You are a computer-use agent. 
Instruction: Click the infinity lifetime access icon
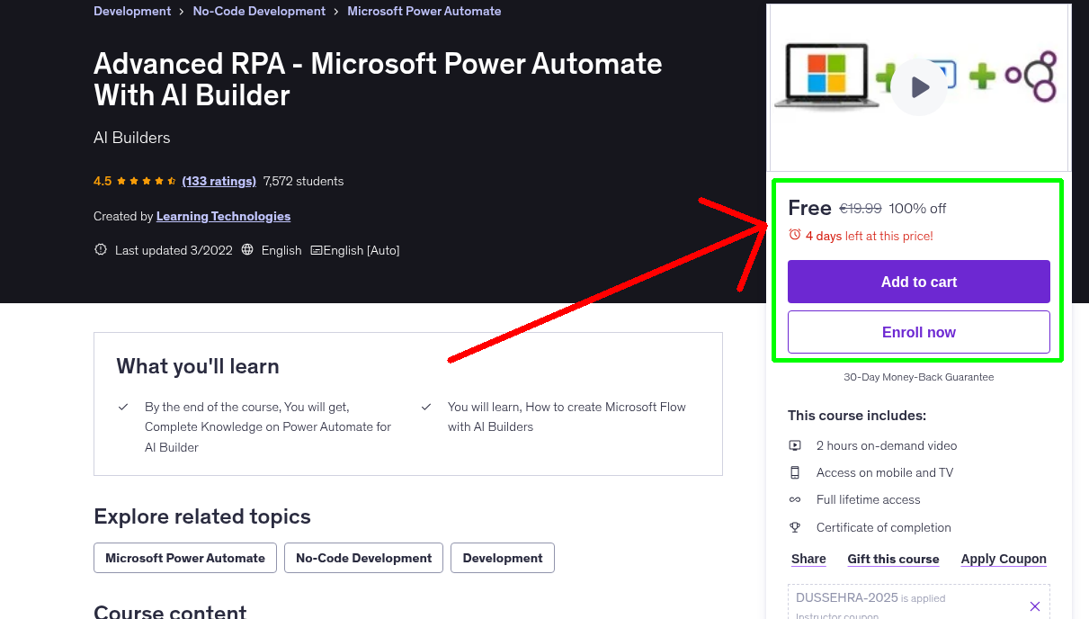click(x=795, y=499)
